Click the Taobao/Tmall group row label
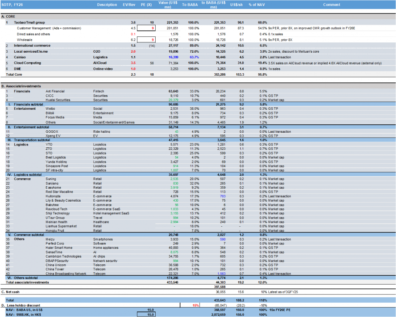Viewport: 396px width, 317px height. 29,23
